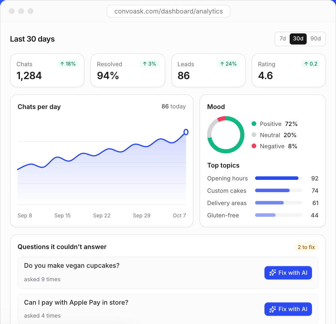Switch to the 90d time range

coord(315,39)
